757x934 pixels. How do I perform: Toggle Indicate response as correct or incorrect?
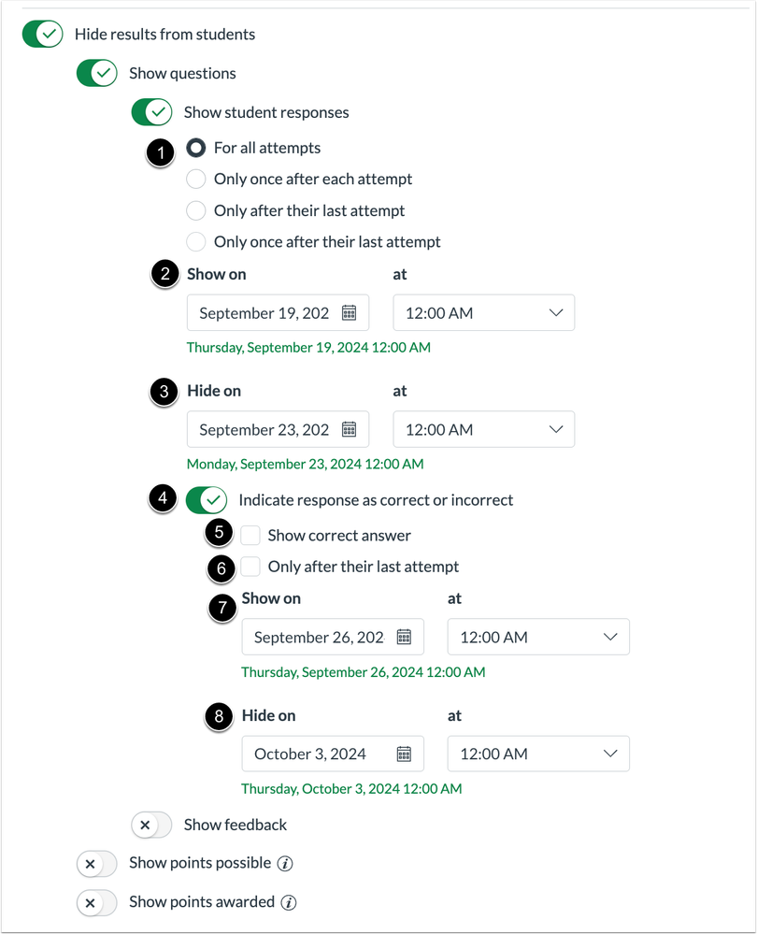pyautogui.click(x=207, y=500)
